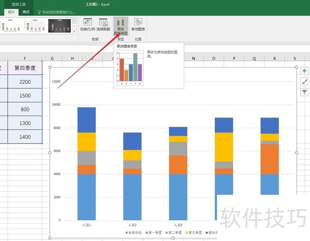Open Select Data (选择数据) dialog

click(103, 24)
